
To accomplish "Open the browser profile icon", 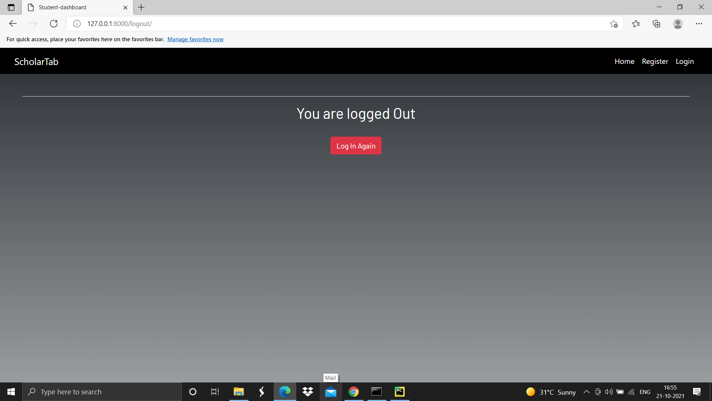I will [x=678, y=24].
